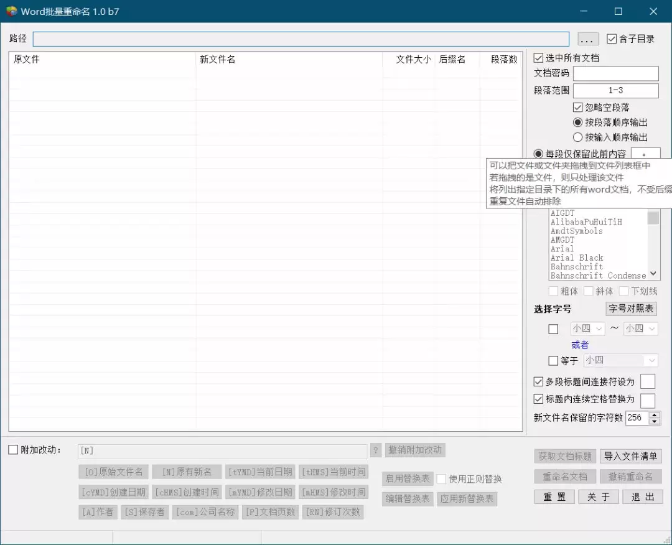Click the 获取文档标题 button
This screenshot has height=545, width=672.
tap(565, 456)
